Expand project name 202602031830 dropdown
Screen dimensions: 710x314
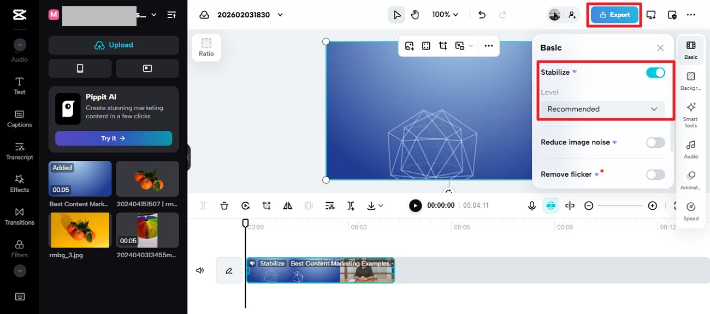280,15
